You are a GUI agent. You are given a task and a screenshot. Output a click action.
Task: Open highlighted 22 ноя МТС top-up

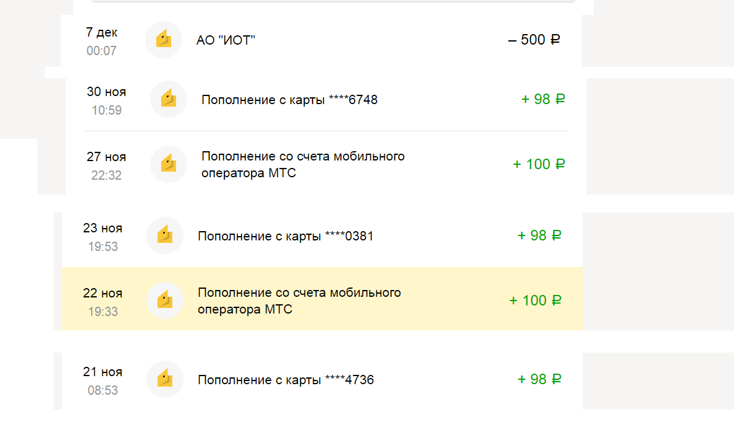click(x=299, y=301)
